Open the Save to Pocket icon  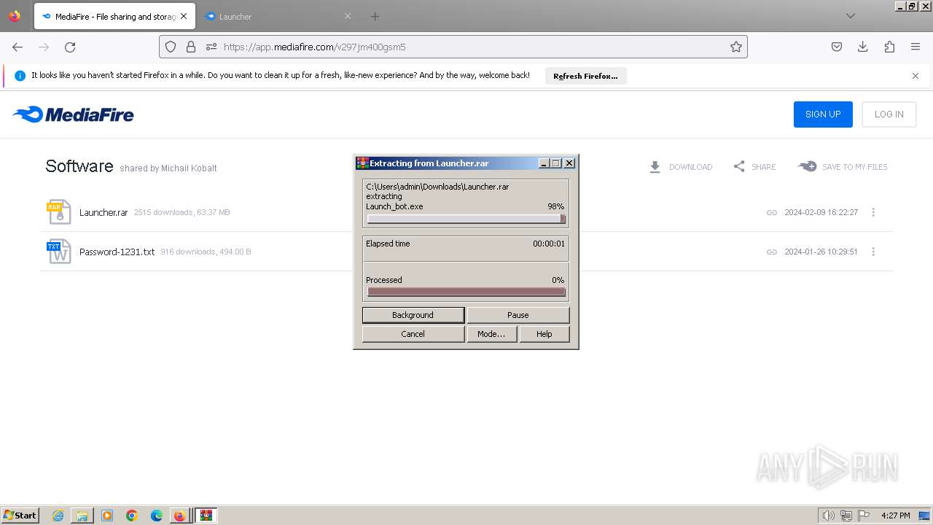[837, 47]
